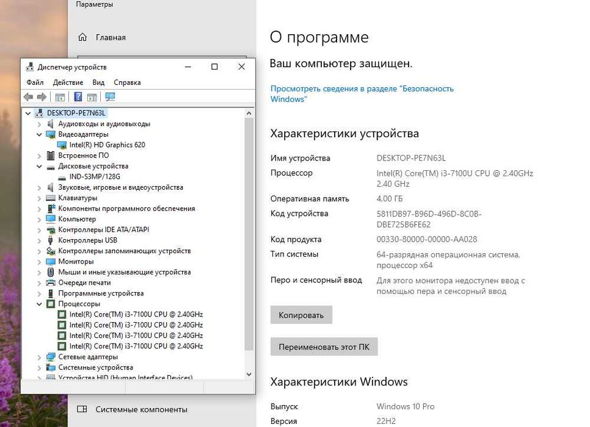590x427 pixels.
Task: Click the 4,00 ГБ memory value
Action: coord(390,198)
